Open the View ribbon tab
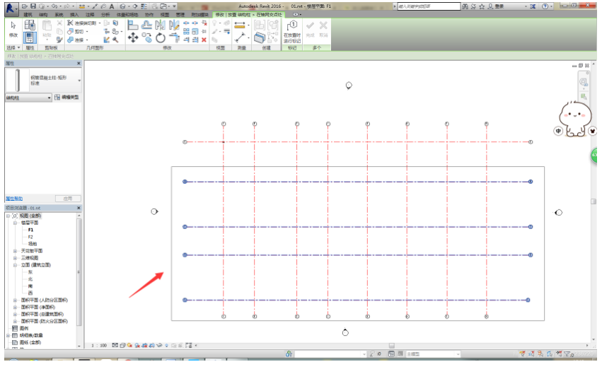 pos(164,15)
